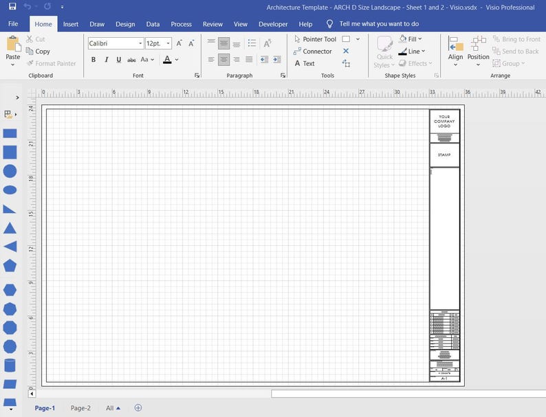This screenshot has width=546, height=417.
Task: Open the Position dropdown
Action: [478, 51]
